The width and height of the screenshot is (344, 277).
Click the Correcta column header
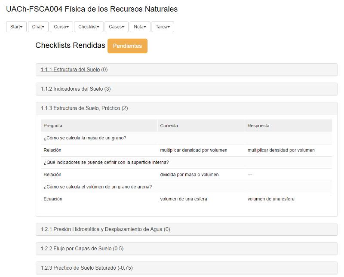169,126
